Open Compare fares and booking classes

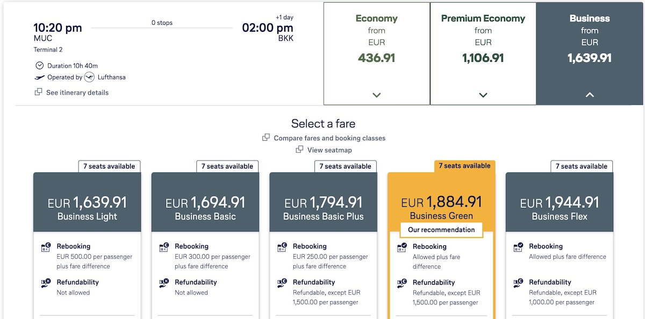click(x=329, y=138)
